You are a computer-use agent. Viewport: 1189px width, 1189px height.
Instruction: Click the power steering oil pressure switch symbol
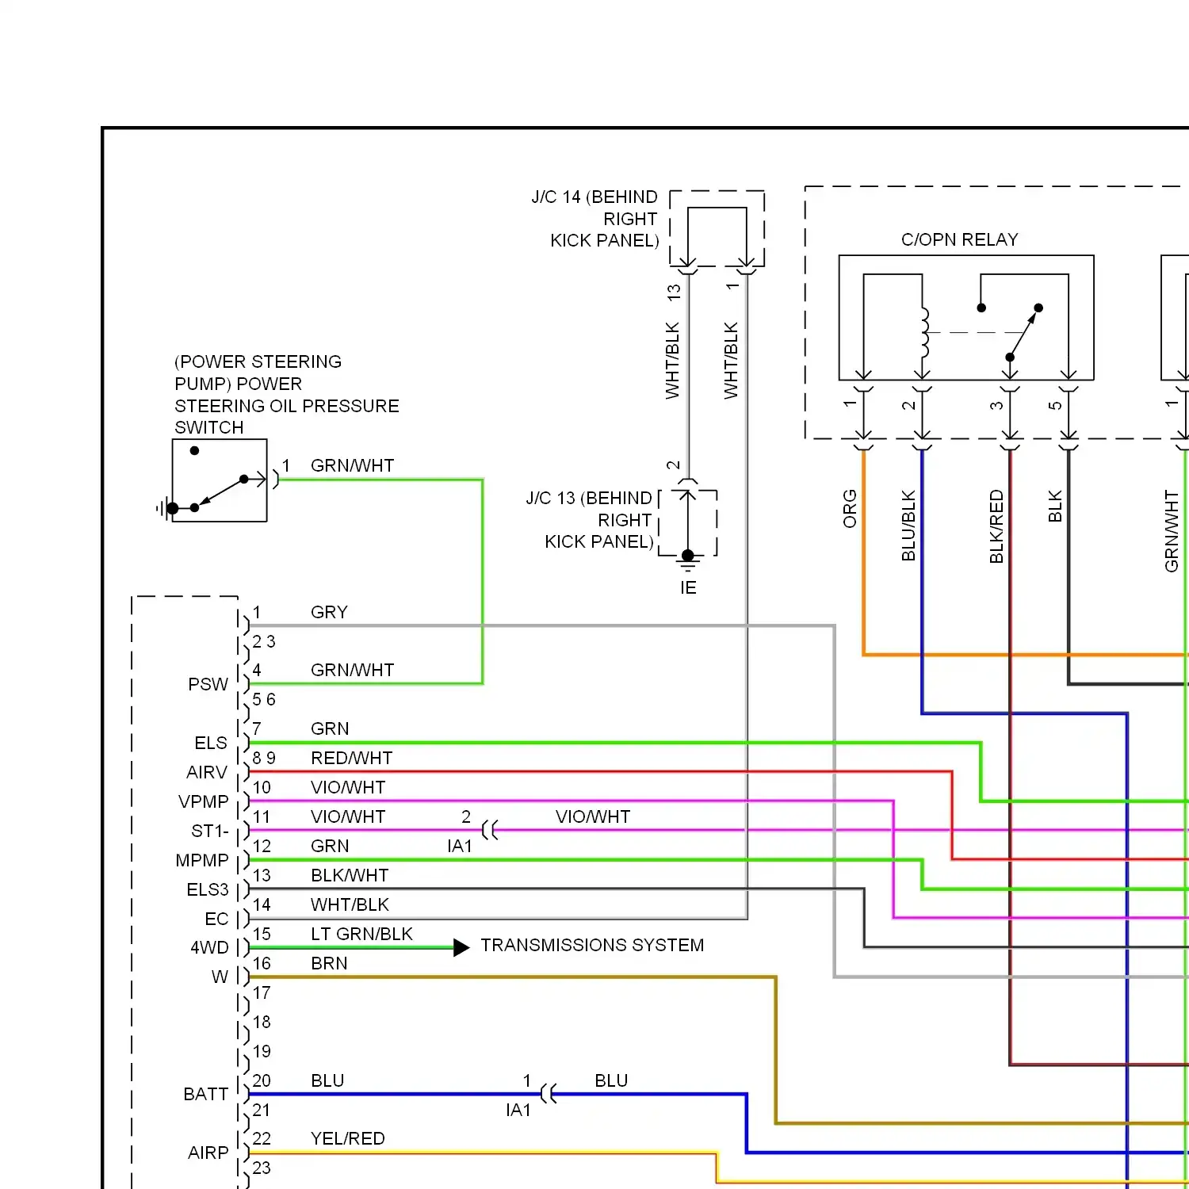coord(220,480)
